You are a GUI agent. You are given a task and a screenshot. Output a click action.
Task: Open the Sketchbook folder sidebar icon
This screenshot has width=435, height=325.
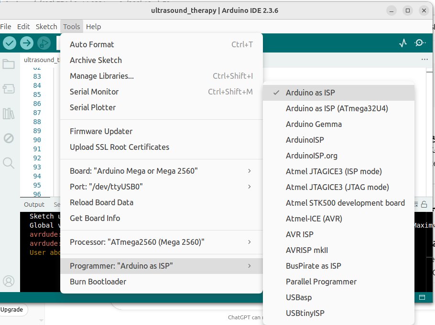(x=9, y=64)
